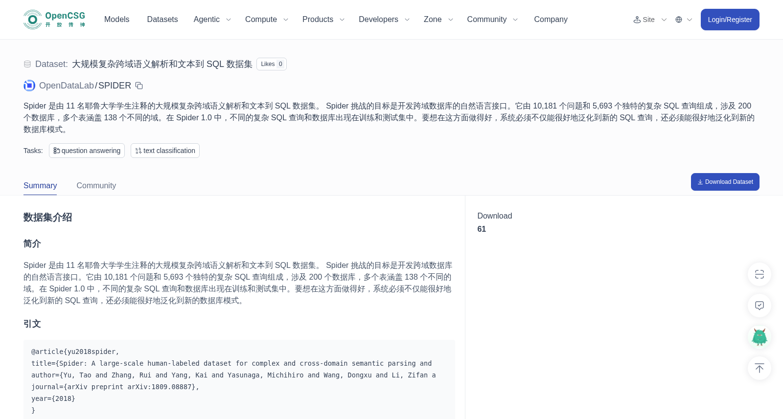
Task: Click the OpenDataLab avatar icon
Action: click(29, 86)
